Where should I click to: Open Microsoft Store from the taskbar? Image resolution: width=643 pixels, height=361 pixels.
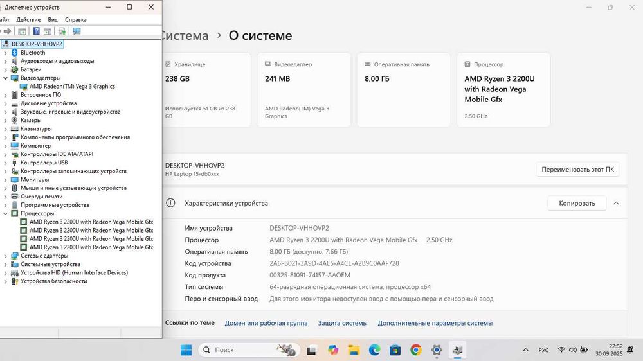tap(395, 350)
